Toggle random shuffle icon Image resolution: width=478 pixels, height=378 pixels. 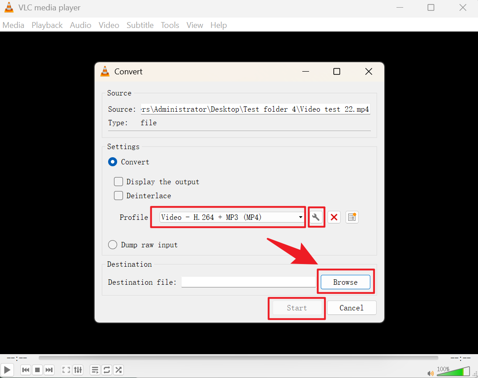[x=118, y=370]
